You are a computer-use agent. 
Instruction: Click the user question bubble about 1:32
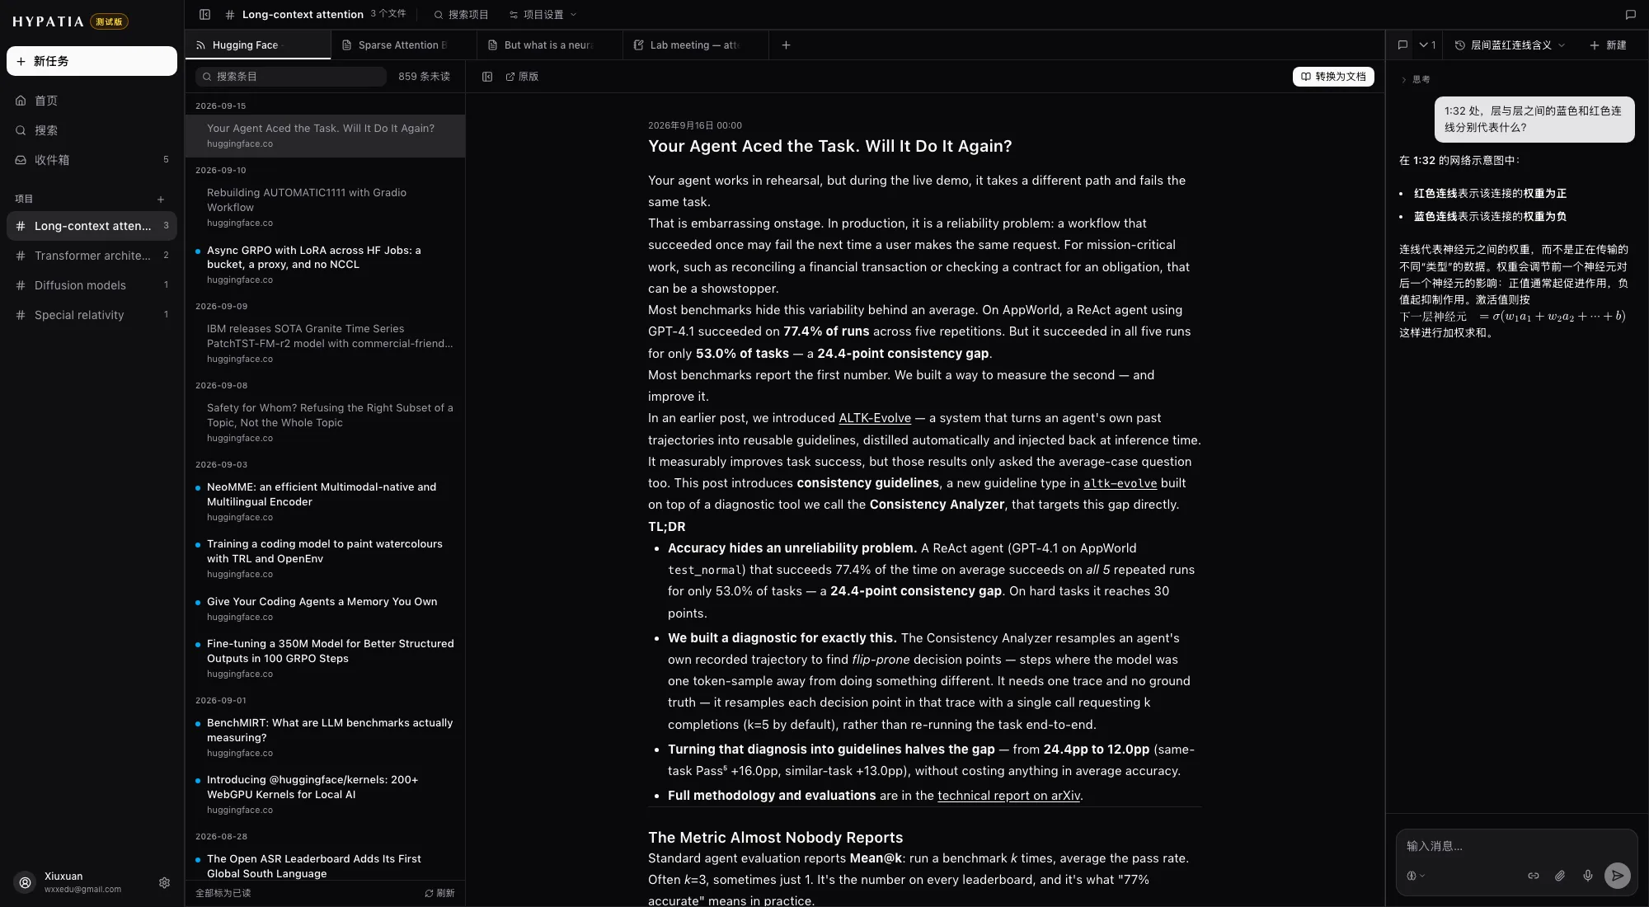click(x=1534, y=120)
